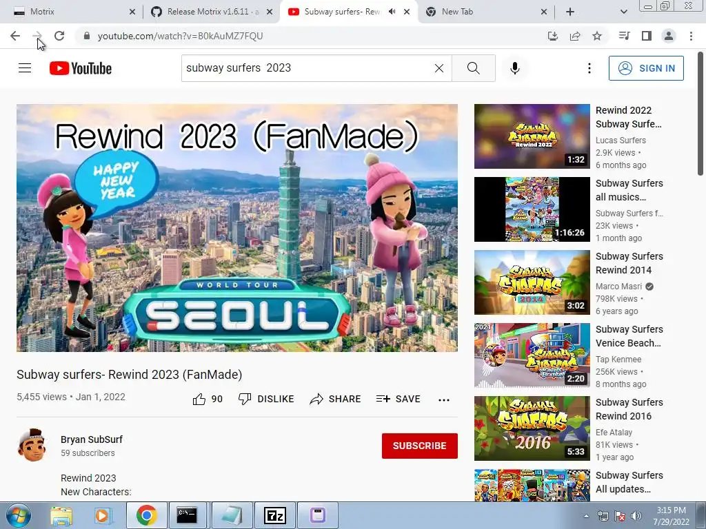Open Subway Surfers Rewind 2016 title
The height and width of the screenshot is (529, 706).
pos(629,409)
